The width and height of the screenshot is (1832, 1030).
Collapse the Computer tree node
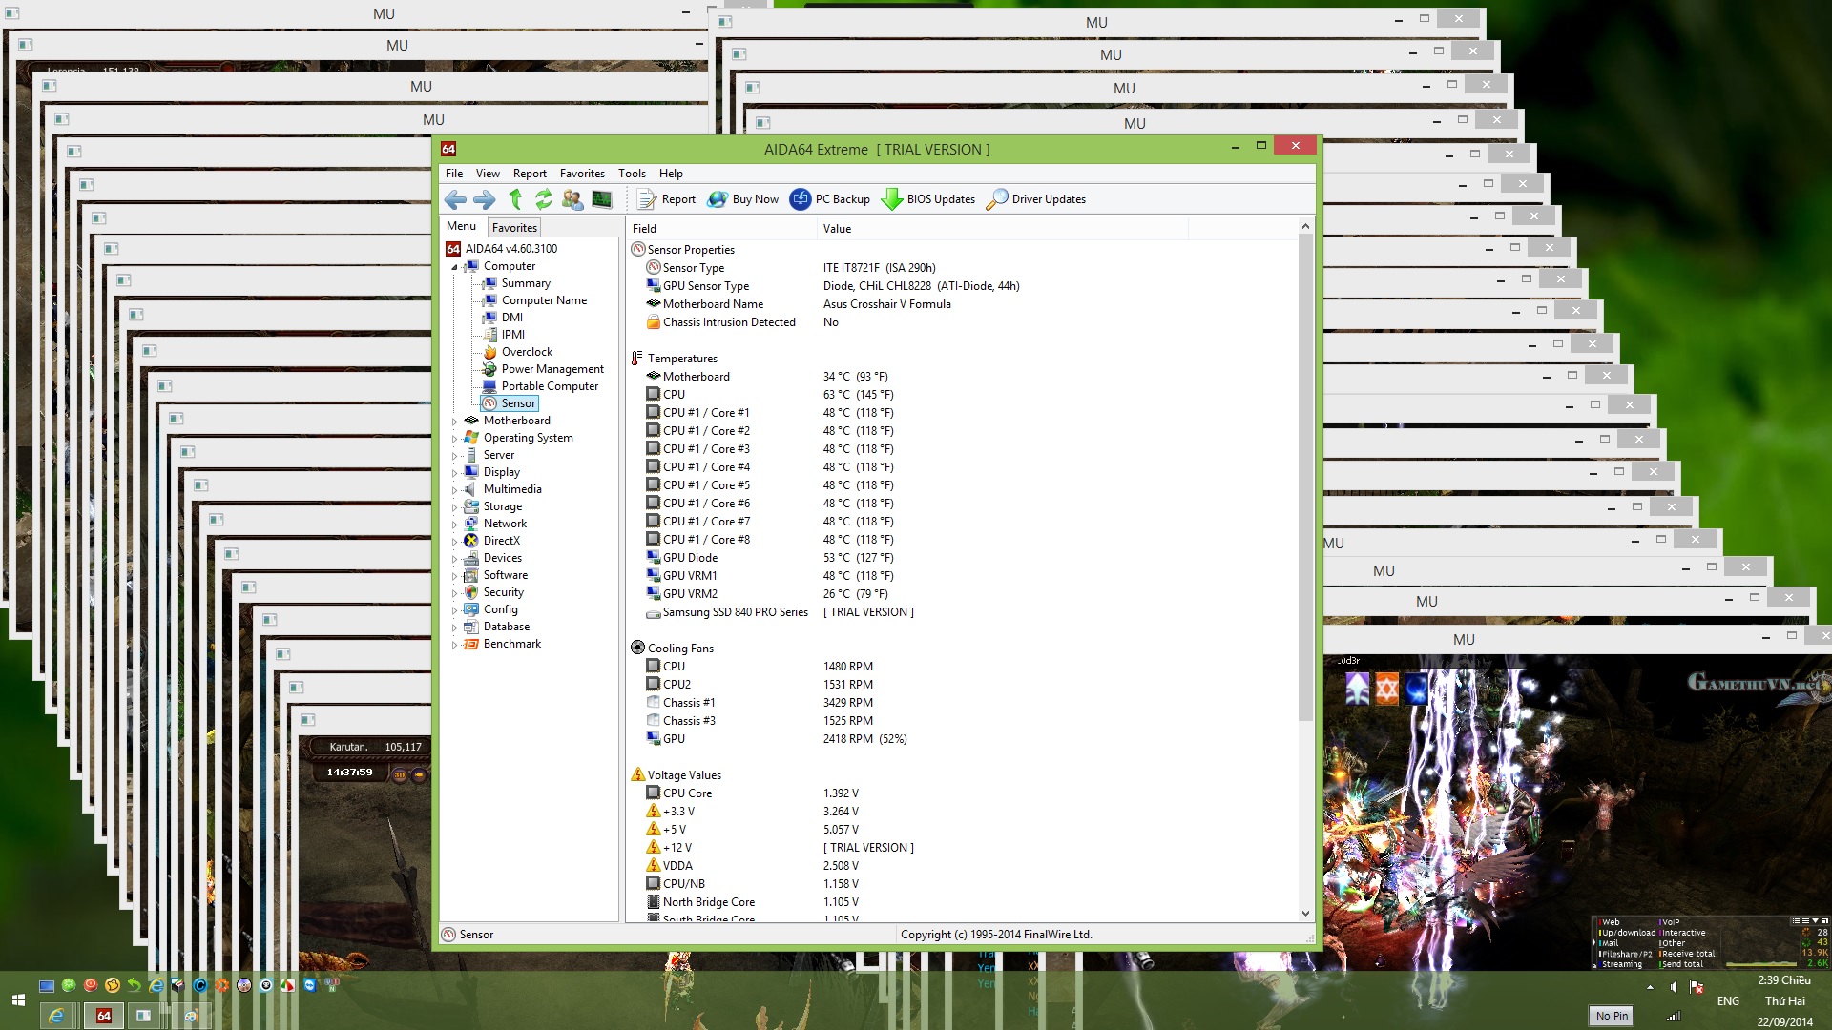point(456,266)
